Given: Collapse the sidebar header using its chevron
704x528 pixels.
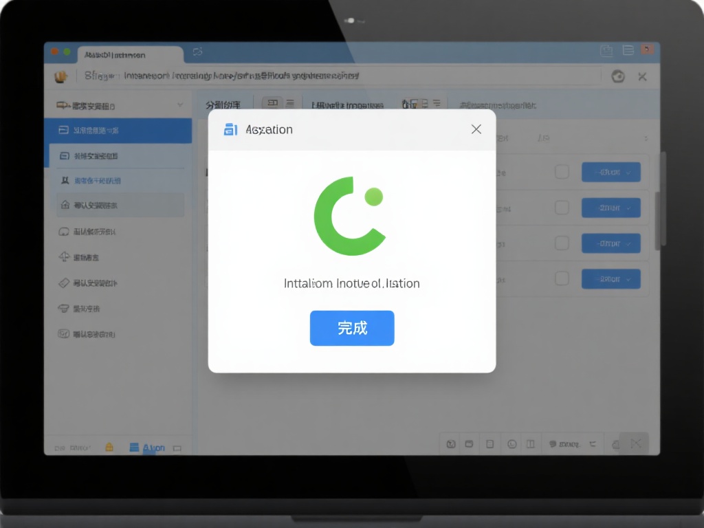Looking at the screenshot, I should (180, 105).
